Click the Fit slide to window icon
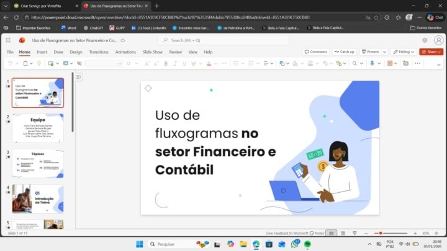Screen dimensions: 447x251 pyautogui.click(x=438, y=233)
